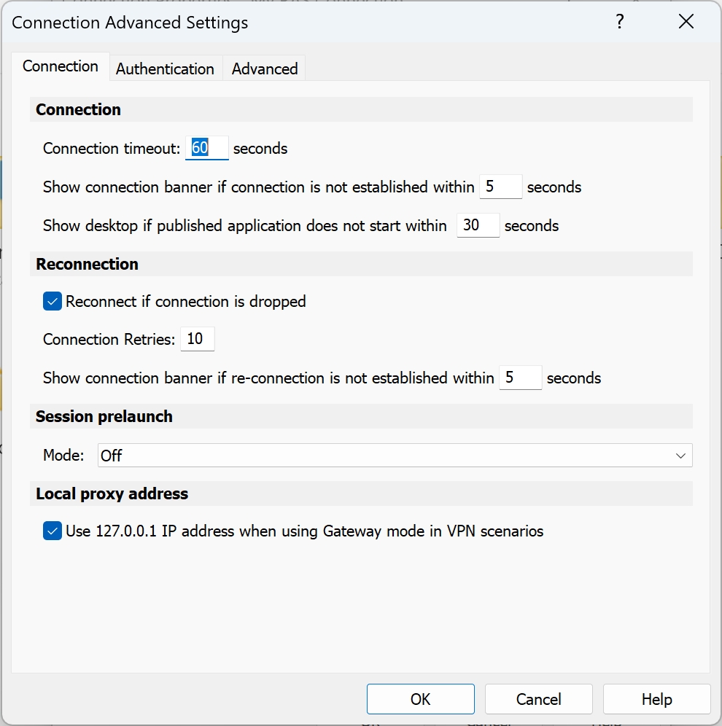Uncheck Use 127.0.0.1 IP address option
The height and width of the screenshot is (726, 722).
53,531
